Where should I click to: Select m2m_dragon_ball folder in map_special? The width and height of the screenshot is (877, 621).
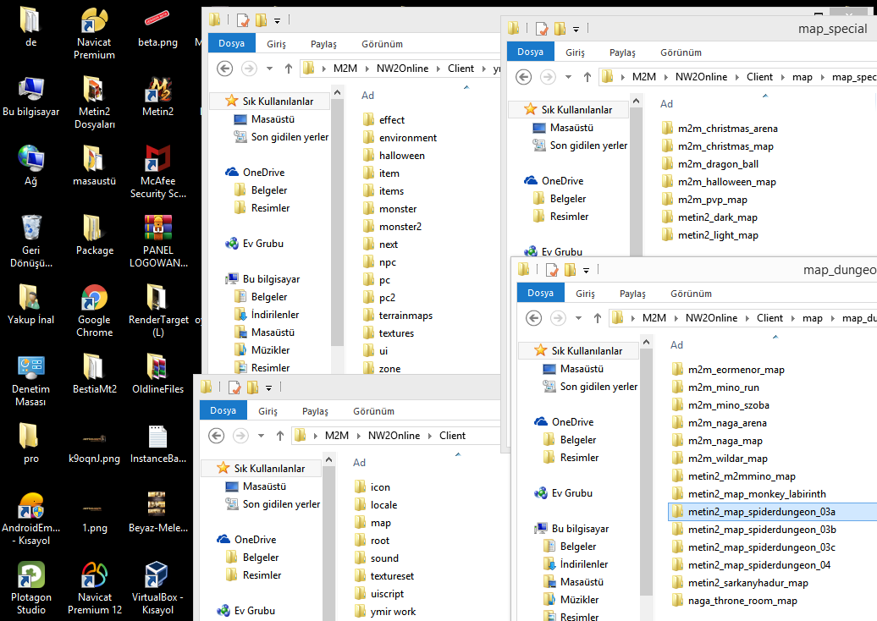pos(718,164)
